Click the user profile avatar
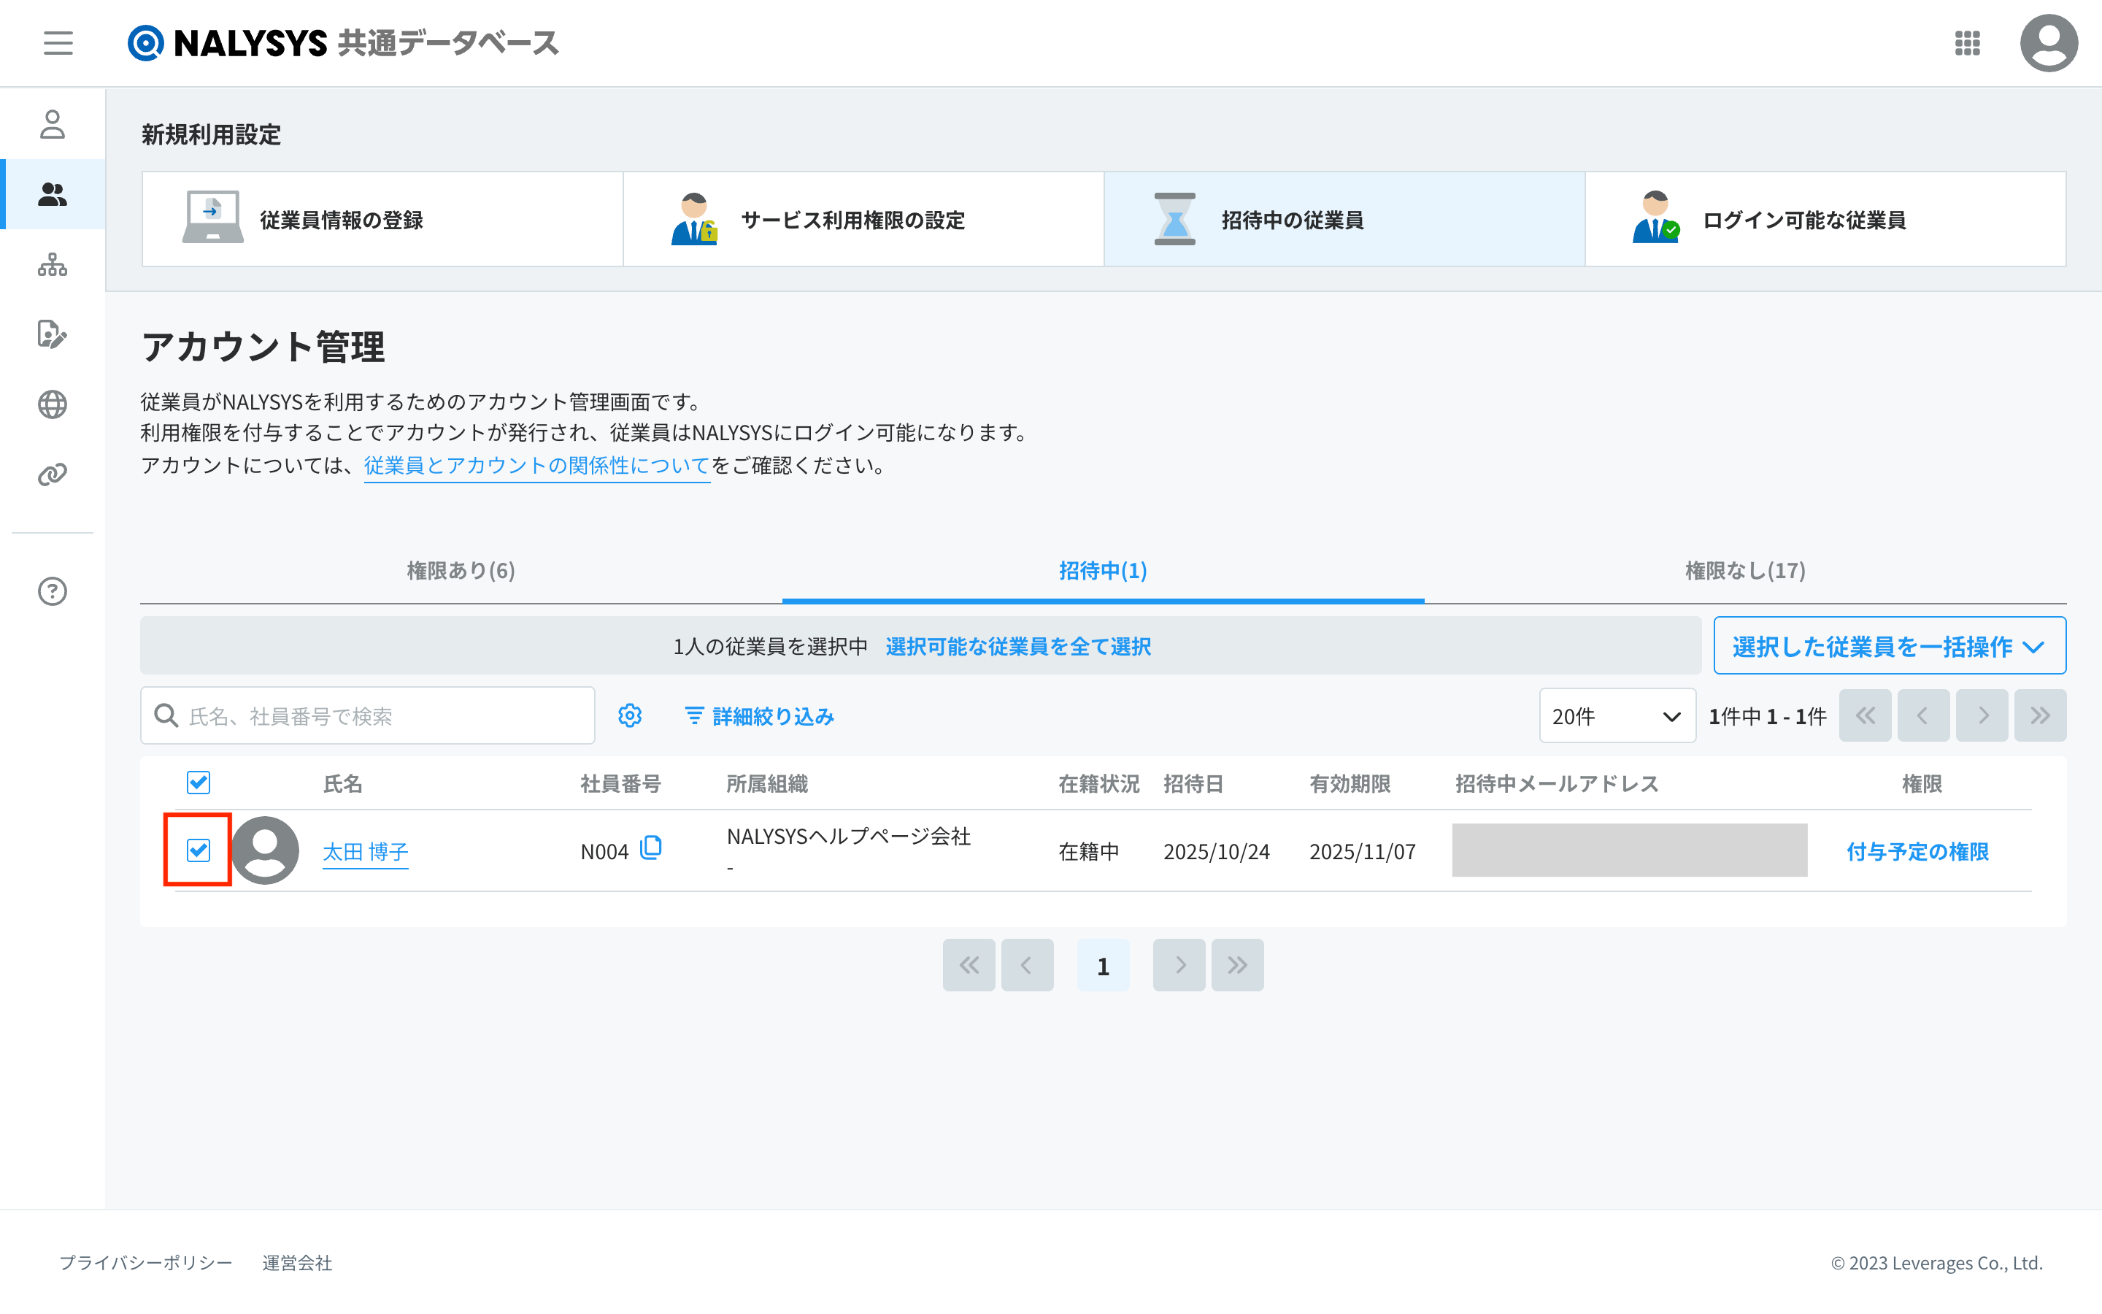 coord(2047,42)
